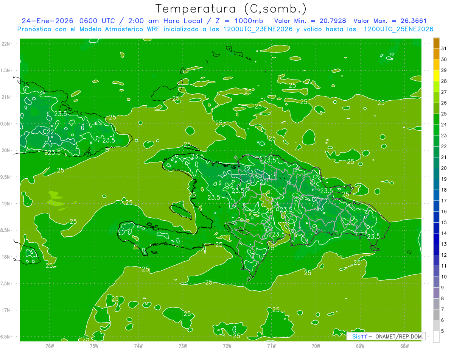Click the colorbar scale label '31'
Viewport: 454px width, 351px height.
[444, 48]
